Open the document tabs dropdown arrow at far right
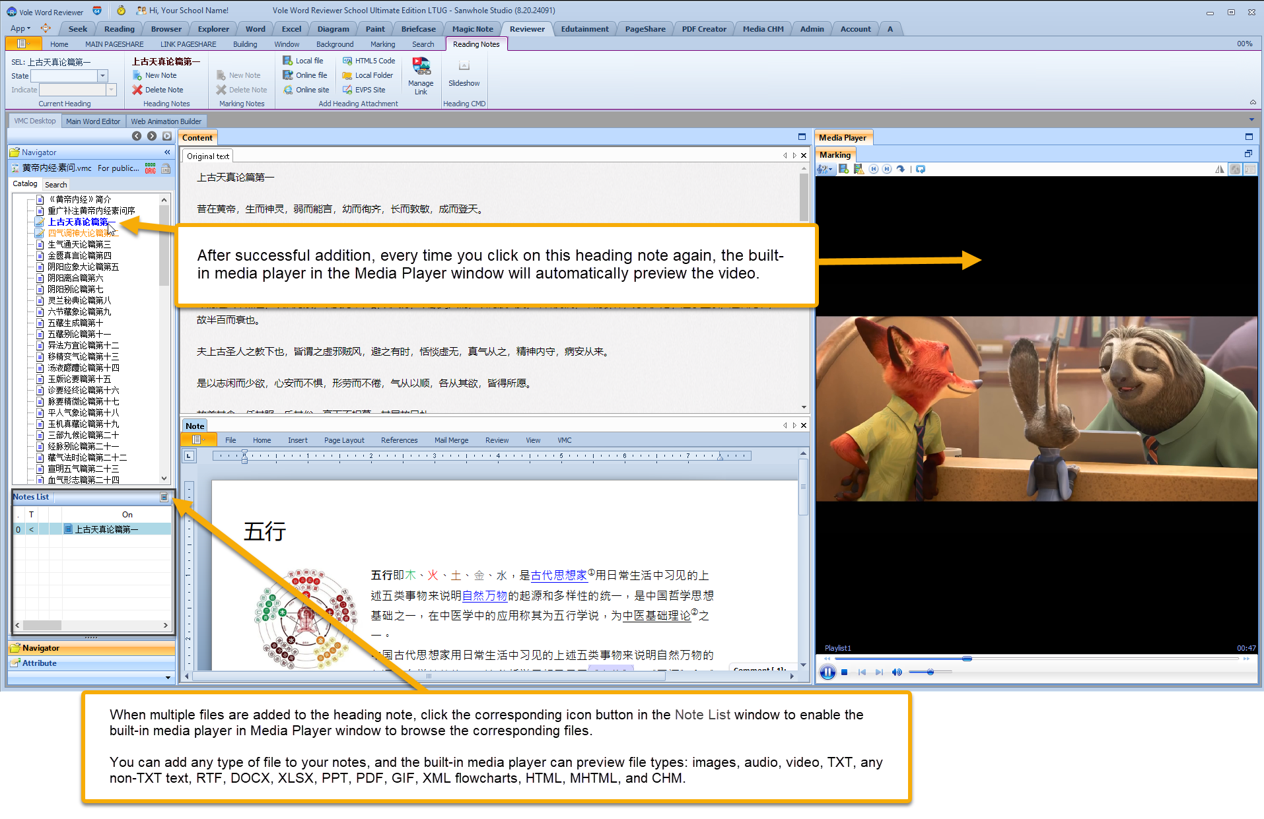This screenshot has height=819, width=1264. tap(1251, 120)
